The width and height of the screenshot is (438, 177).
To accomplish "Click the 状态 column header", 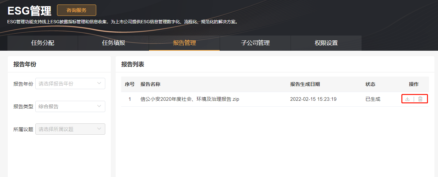I will click(x=370, y=84).
